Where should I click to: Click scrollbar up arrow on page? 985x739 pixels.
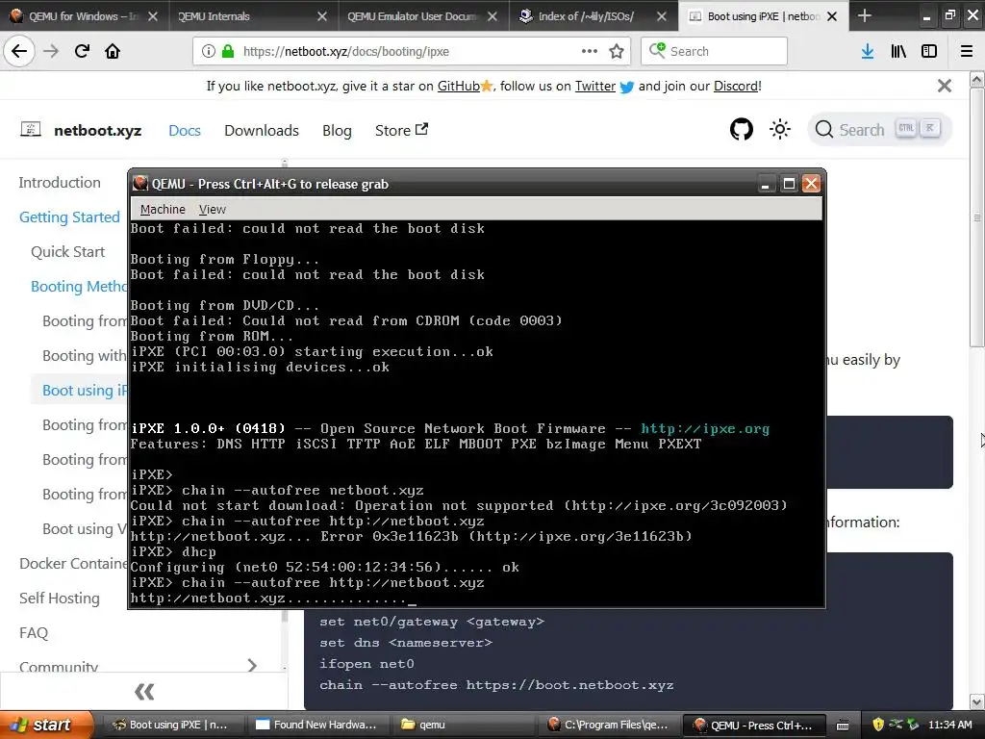click(x=977, y=79)
